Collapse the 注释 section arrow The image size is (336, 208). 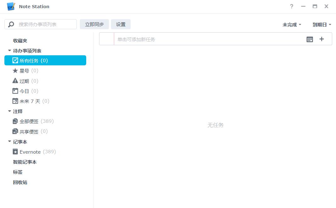coord(9,111)
